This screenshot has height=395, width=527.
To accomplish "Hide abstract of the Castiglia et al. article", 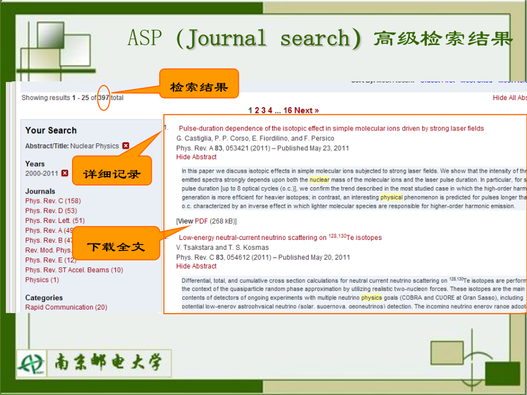I will [196, 157].
